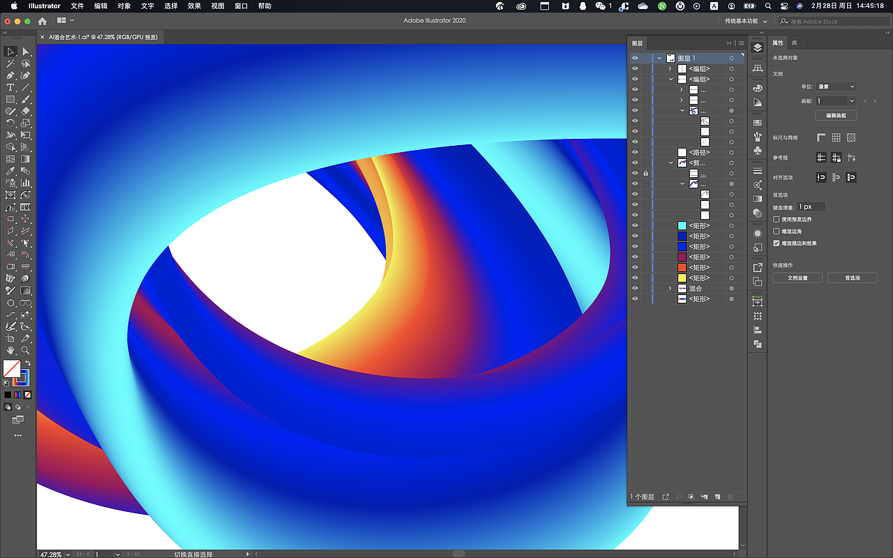Screen dimensions: 893x558
Task: Pick the Paintbrush tool
Action: pyautogui.click(x=26, y=99)
